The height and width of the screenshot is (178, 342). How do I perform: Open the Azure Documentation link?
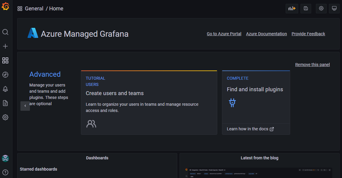(266, 34)
